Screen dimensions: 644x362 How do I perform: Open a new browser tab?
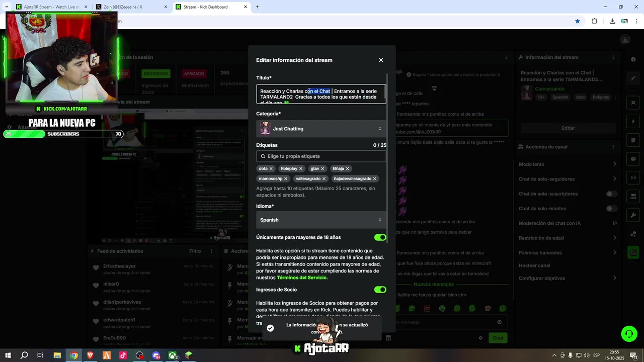[x=258, y=7]
